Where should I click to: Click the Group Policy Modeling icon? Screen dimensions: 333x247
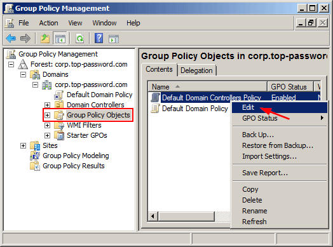point(35,156)
